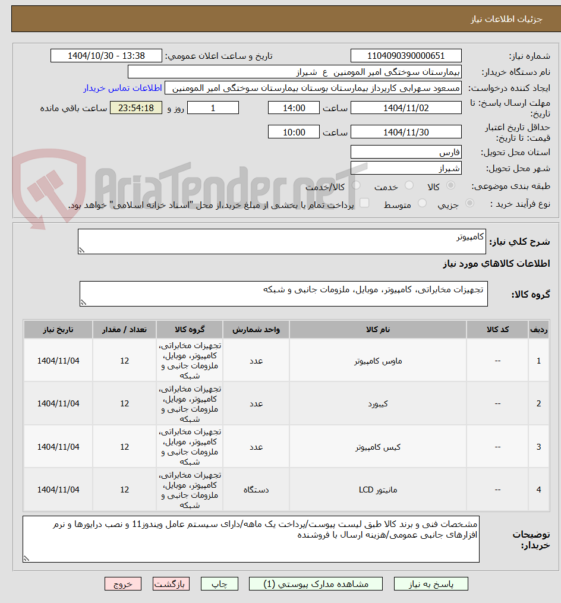Click the نام کالا column header
The height and width of the screenshot is (603, 561).
click(378, 330)
